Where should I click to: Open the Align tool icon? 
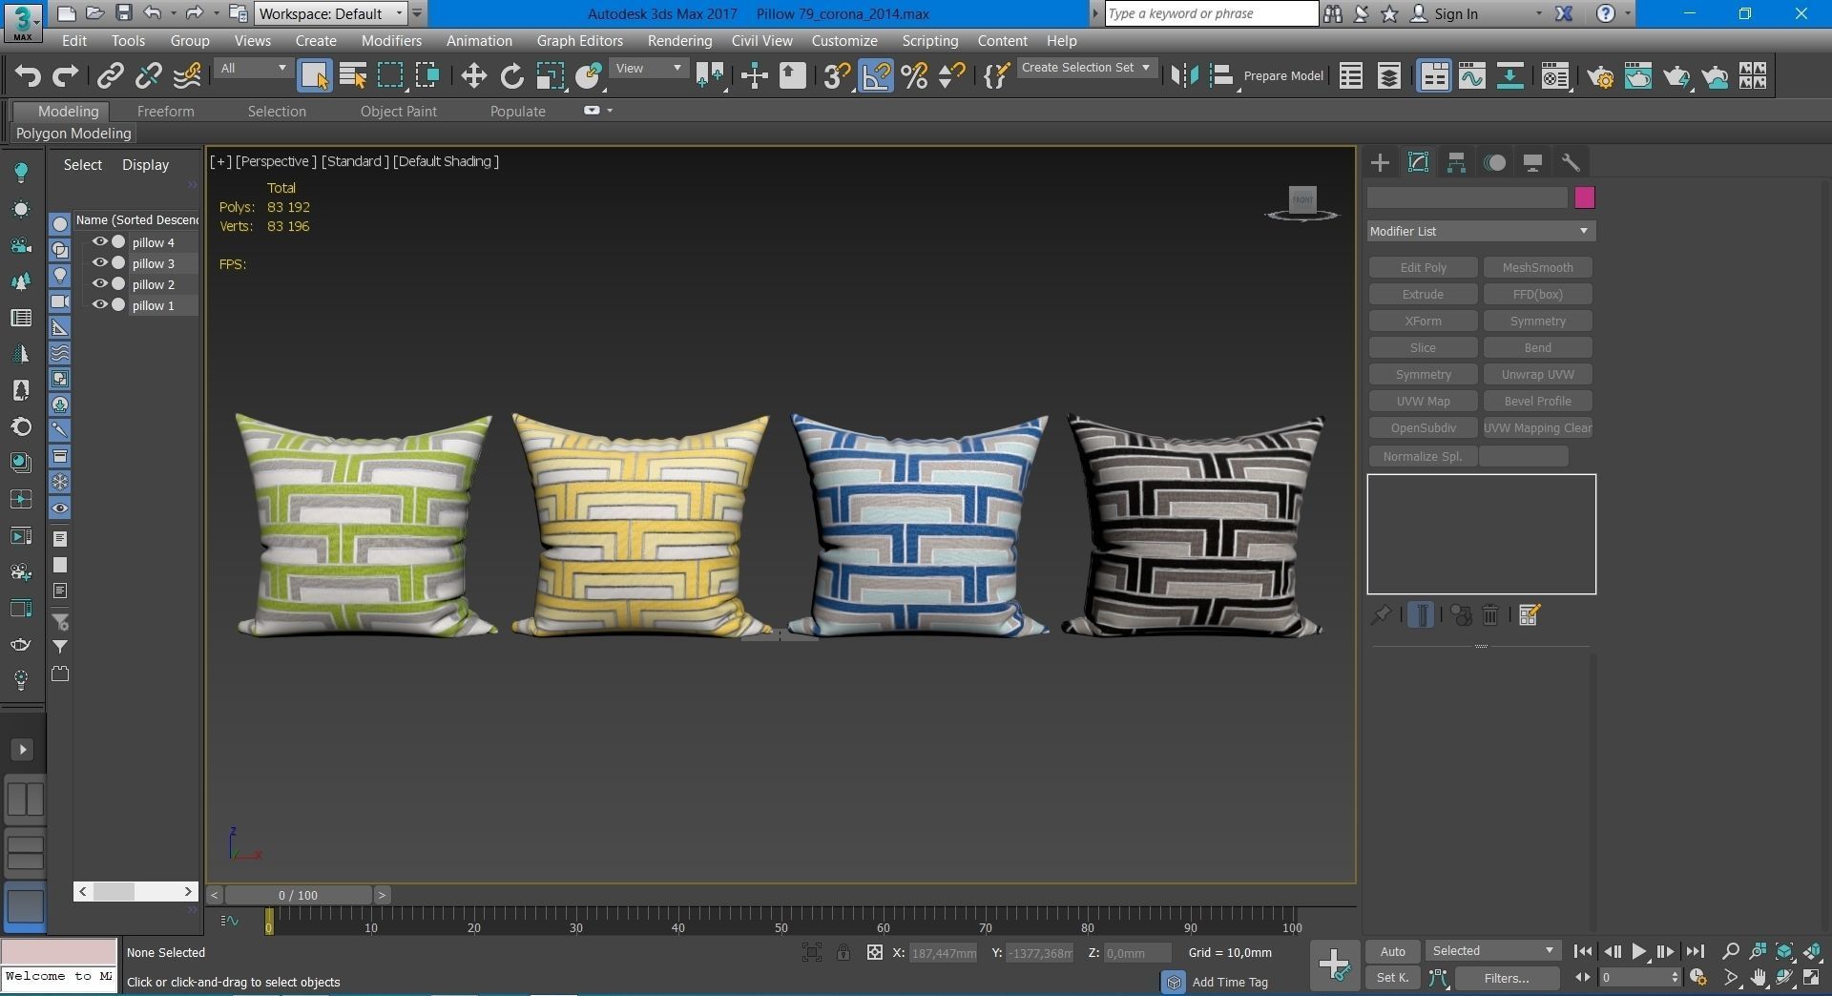click(x=1221, y=76)
